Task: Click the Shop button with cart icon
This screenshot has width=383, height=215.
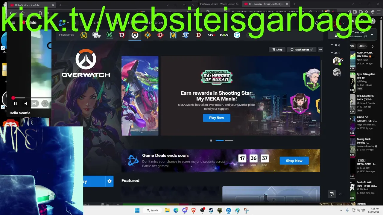Action: tap(277, 50)
